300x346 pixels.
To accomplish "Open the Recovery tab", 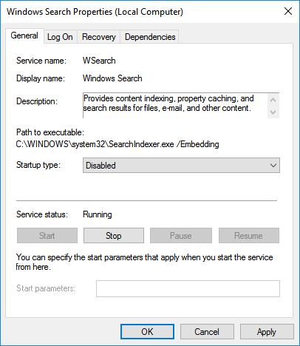I will [99, 37].
